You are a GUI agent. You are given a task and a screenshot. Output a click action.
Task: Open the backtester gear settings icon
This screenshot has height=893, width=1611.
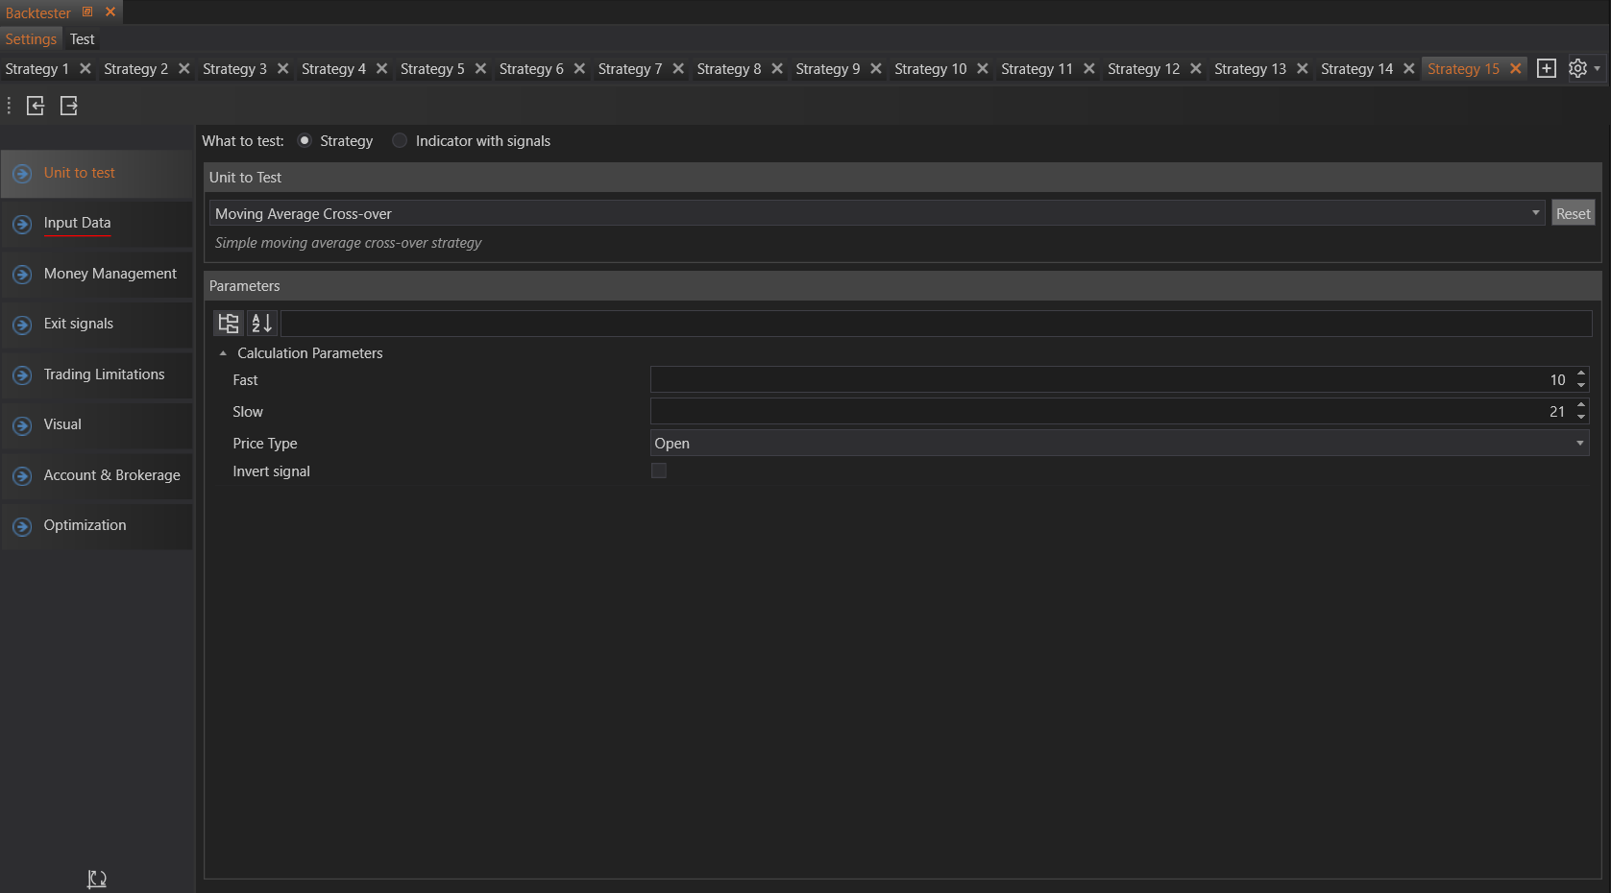[1577, 69]
